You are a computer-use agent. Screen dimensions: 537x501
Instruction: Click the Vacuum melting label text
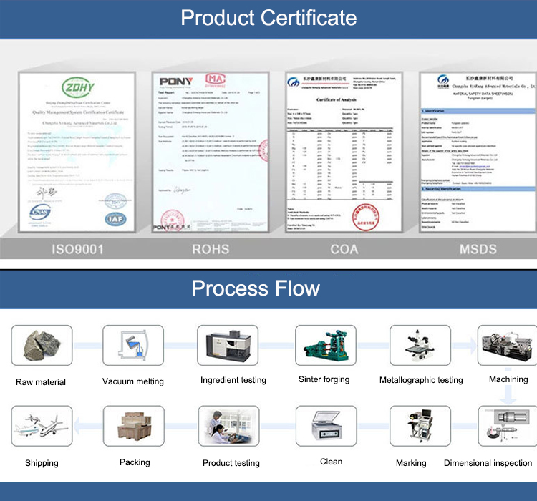133,381
